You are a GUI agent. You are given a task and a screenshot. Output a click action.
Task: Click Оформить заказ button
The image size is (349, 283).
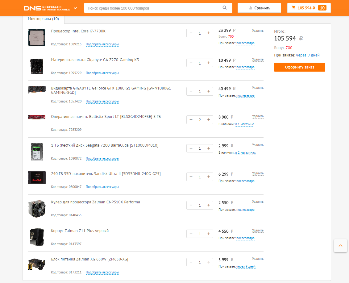pos(300,67)
